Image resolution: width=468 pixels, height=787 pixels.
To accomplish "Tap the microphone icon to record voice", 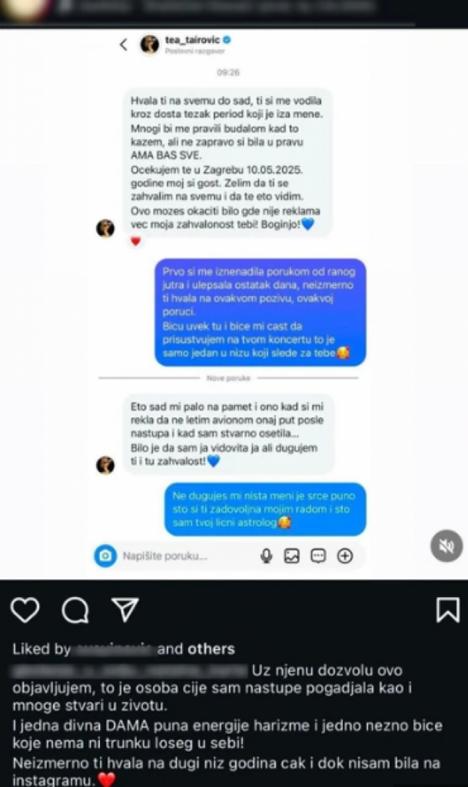I will pyautogui.click(x=266, y=556).
